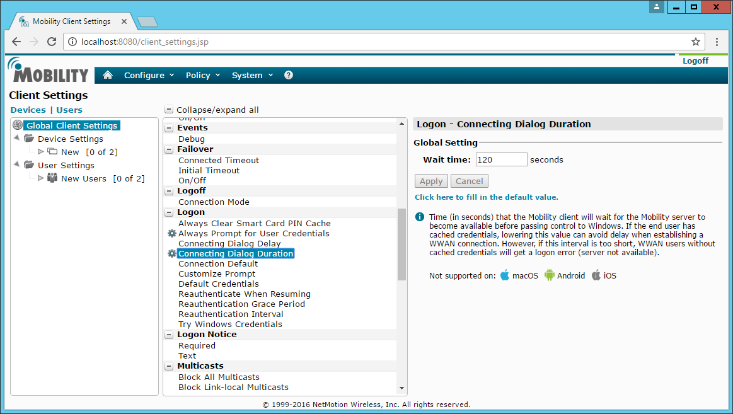Open the Configure dropdown menu
The width and height of the screenshot is (733, 414).
point(149,75)
